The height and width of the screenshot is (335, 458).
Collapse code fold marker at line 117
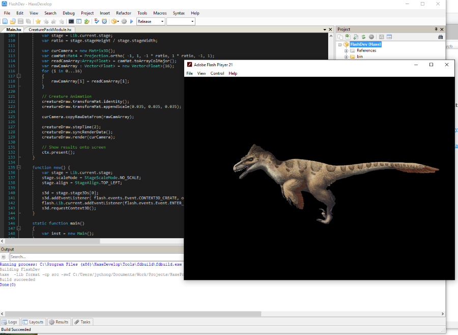click(x=19, y=76)
